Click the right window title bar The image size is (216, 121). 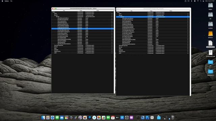click(x=154, y=9)
